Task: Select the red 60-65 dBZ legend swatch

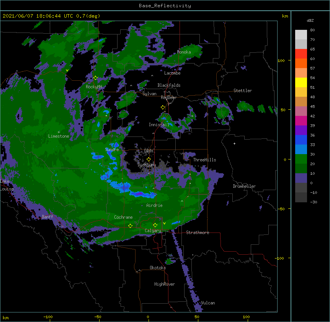Action: tap(301, 54)
